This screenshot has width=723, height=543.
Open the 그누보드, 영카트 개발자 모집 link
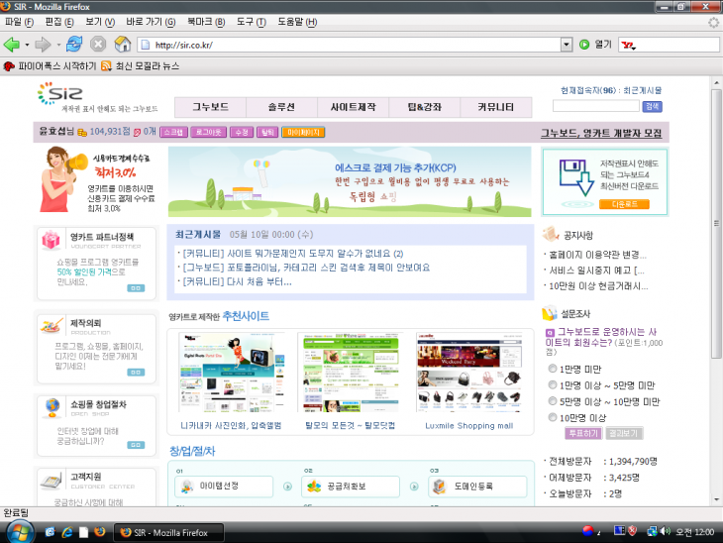tap(601, 133)
